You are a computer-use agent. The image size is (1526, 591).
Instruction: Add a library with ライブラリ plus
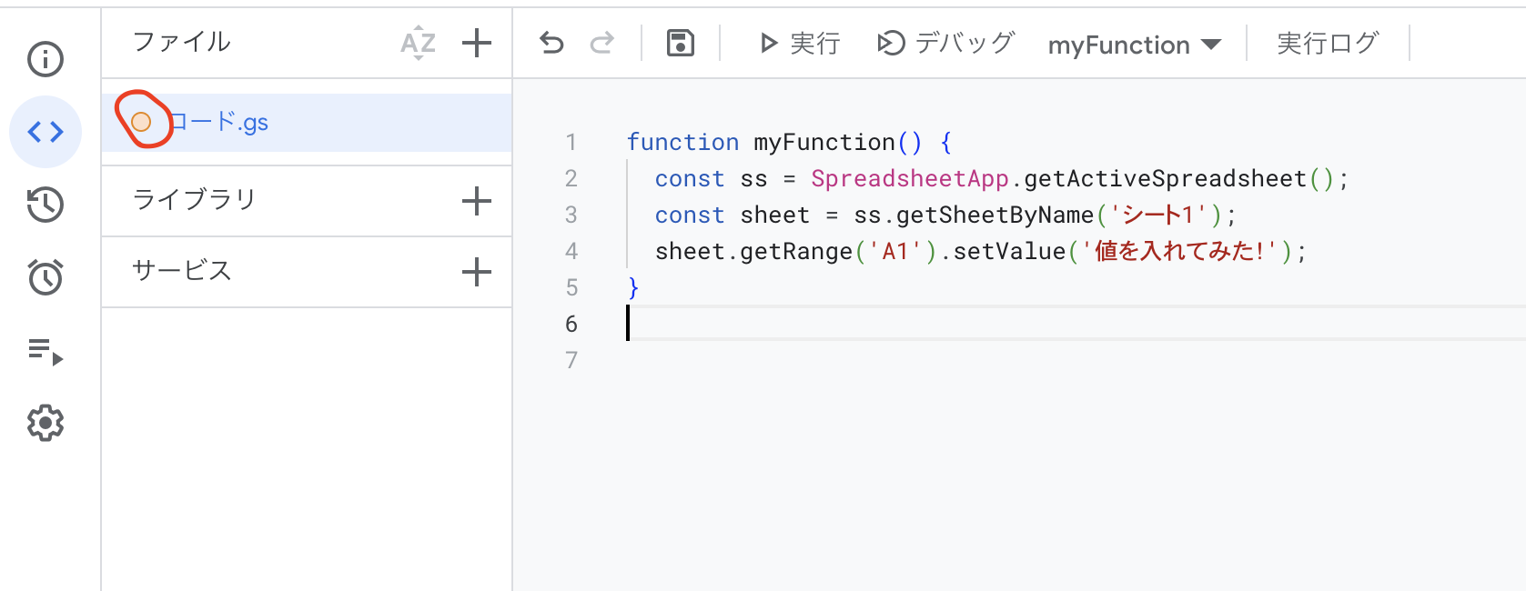tap(477, 201)
